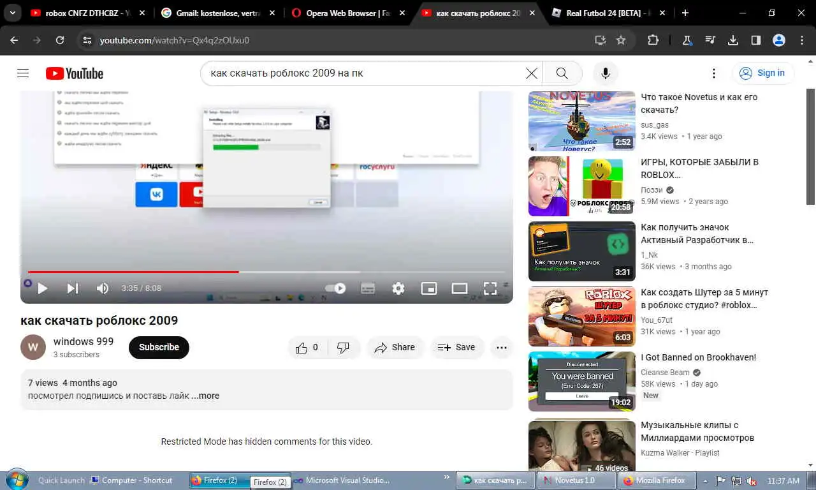Open the media control toolbar icon
The width and height of the screenshot is (816, 490).
pos(710,40)
